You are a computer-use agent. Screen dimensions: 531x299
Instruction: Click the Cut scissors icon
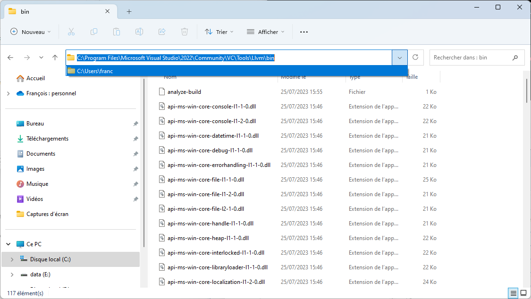coord(71,32)
